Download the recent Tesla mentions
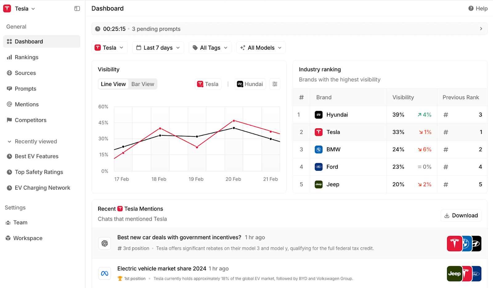 point(461,215)
